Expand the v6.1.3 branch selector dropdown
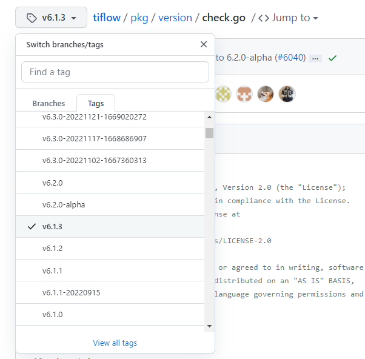 pyautogui.click(x=51, y=18)
